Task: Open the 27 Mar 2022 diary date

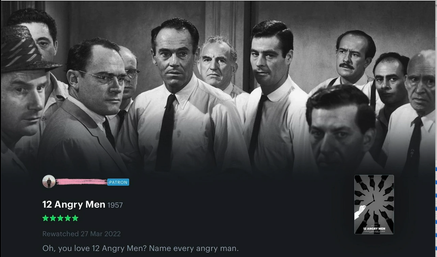Action: tap(101, 234)
